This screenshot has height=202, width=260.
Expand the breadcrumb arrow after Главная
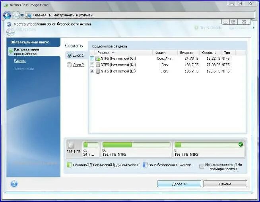tap(50, 15)
